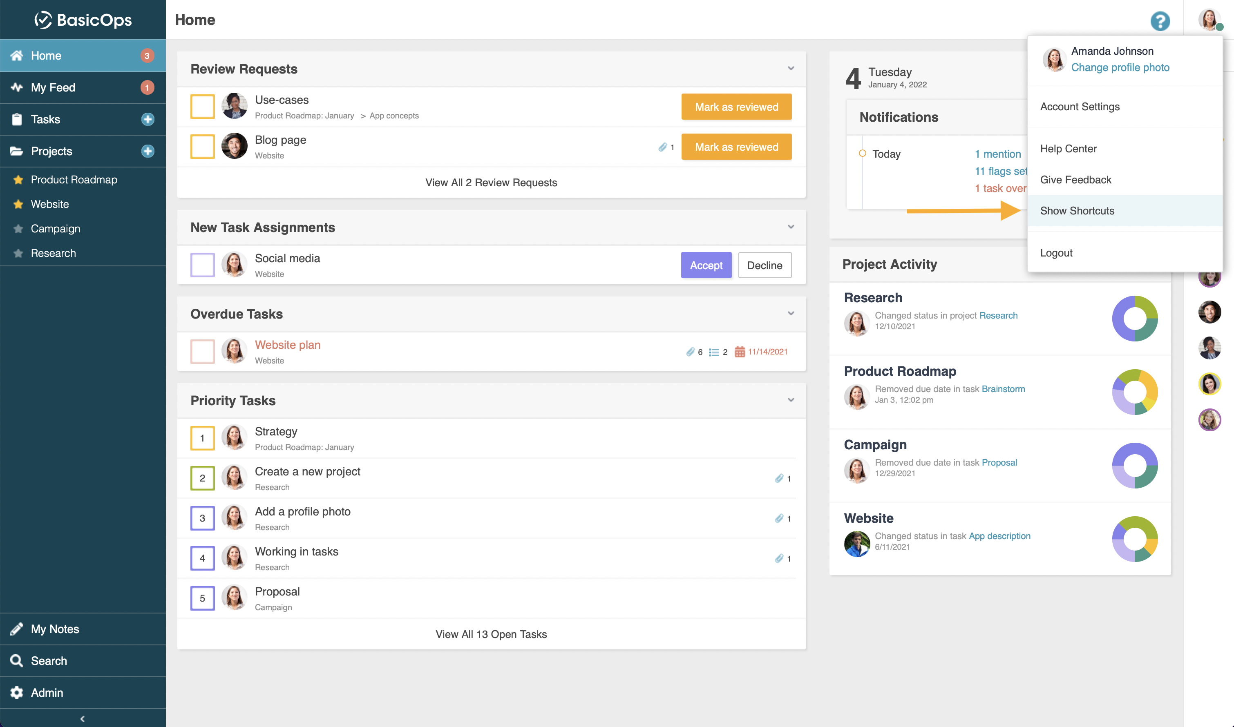Screen dimensions: 1234x727
Task: Click the Search magnifier icon in sidebar
Action: (17, 660)
